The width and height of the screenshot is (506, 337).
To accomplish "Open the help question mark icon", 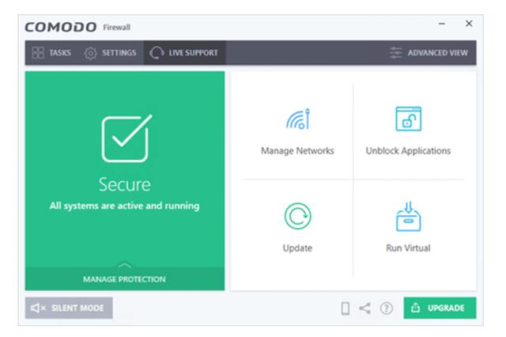I will [x=387, y=309].
